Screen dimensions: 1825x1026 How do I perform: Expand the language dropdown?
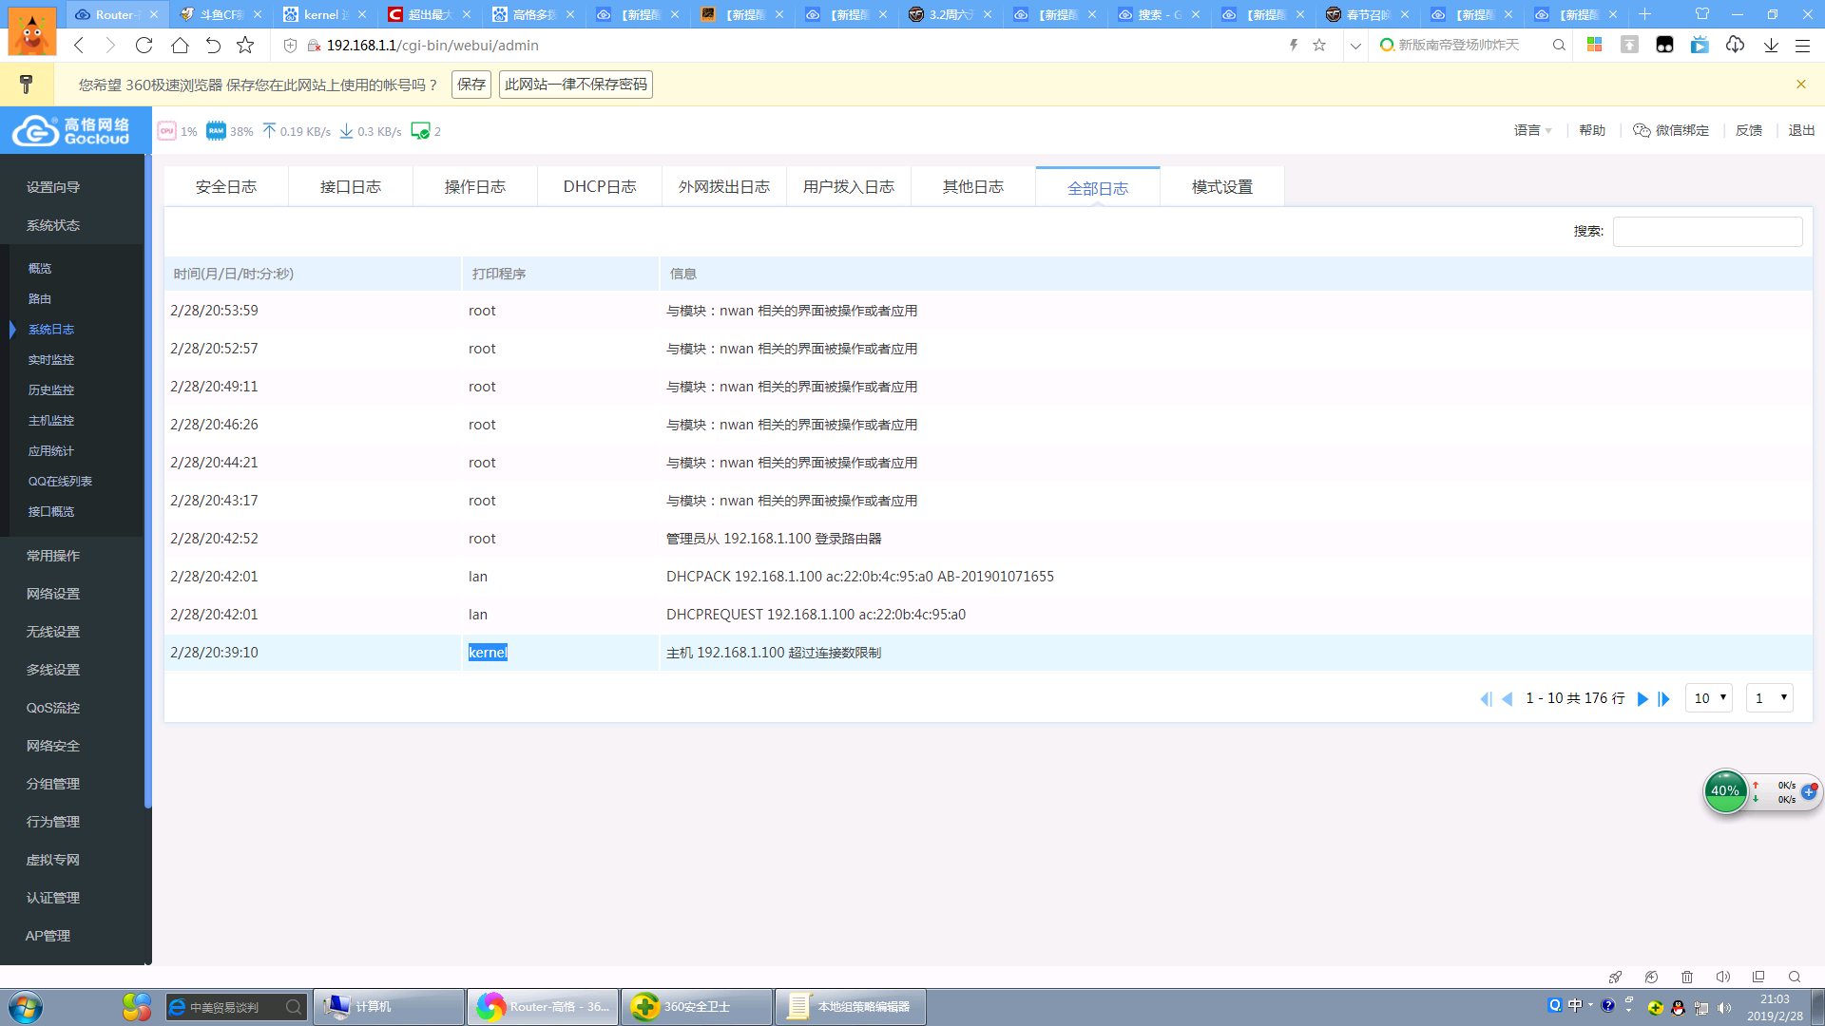[1532, 130]
